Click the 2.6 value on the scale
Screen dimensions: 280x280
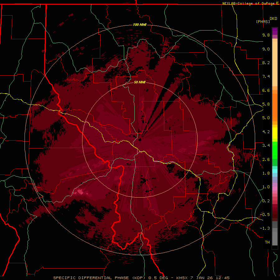266,160
